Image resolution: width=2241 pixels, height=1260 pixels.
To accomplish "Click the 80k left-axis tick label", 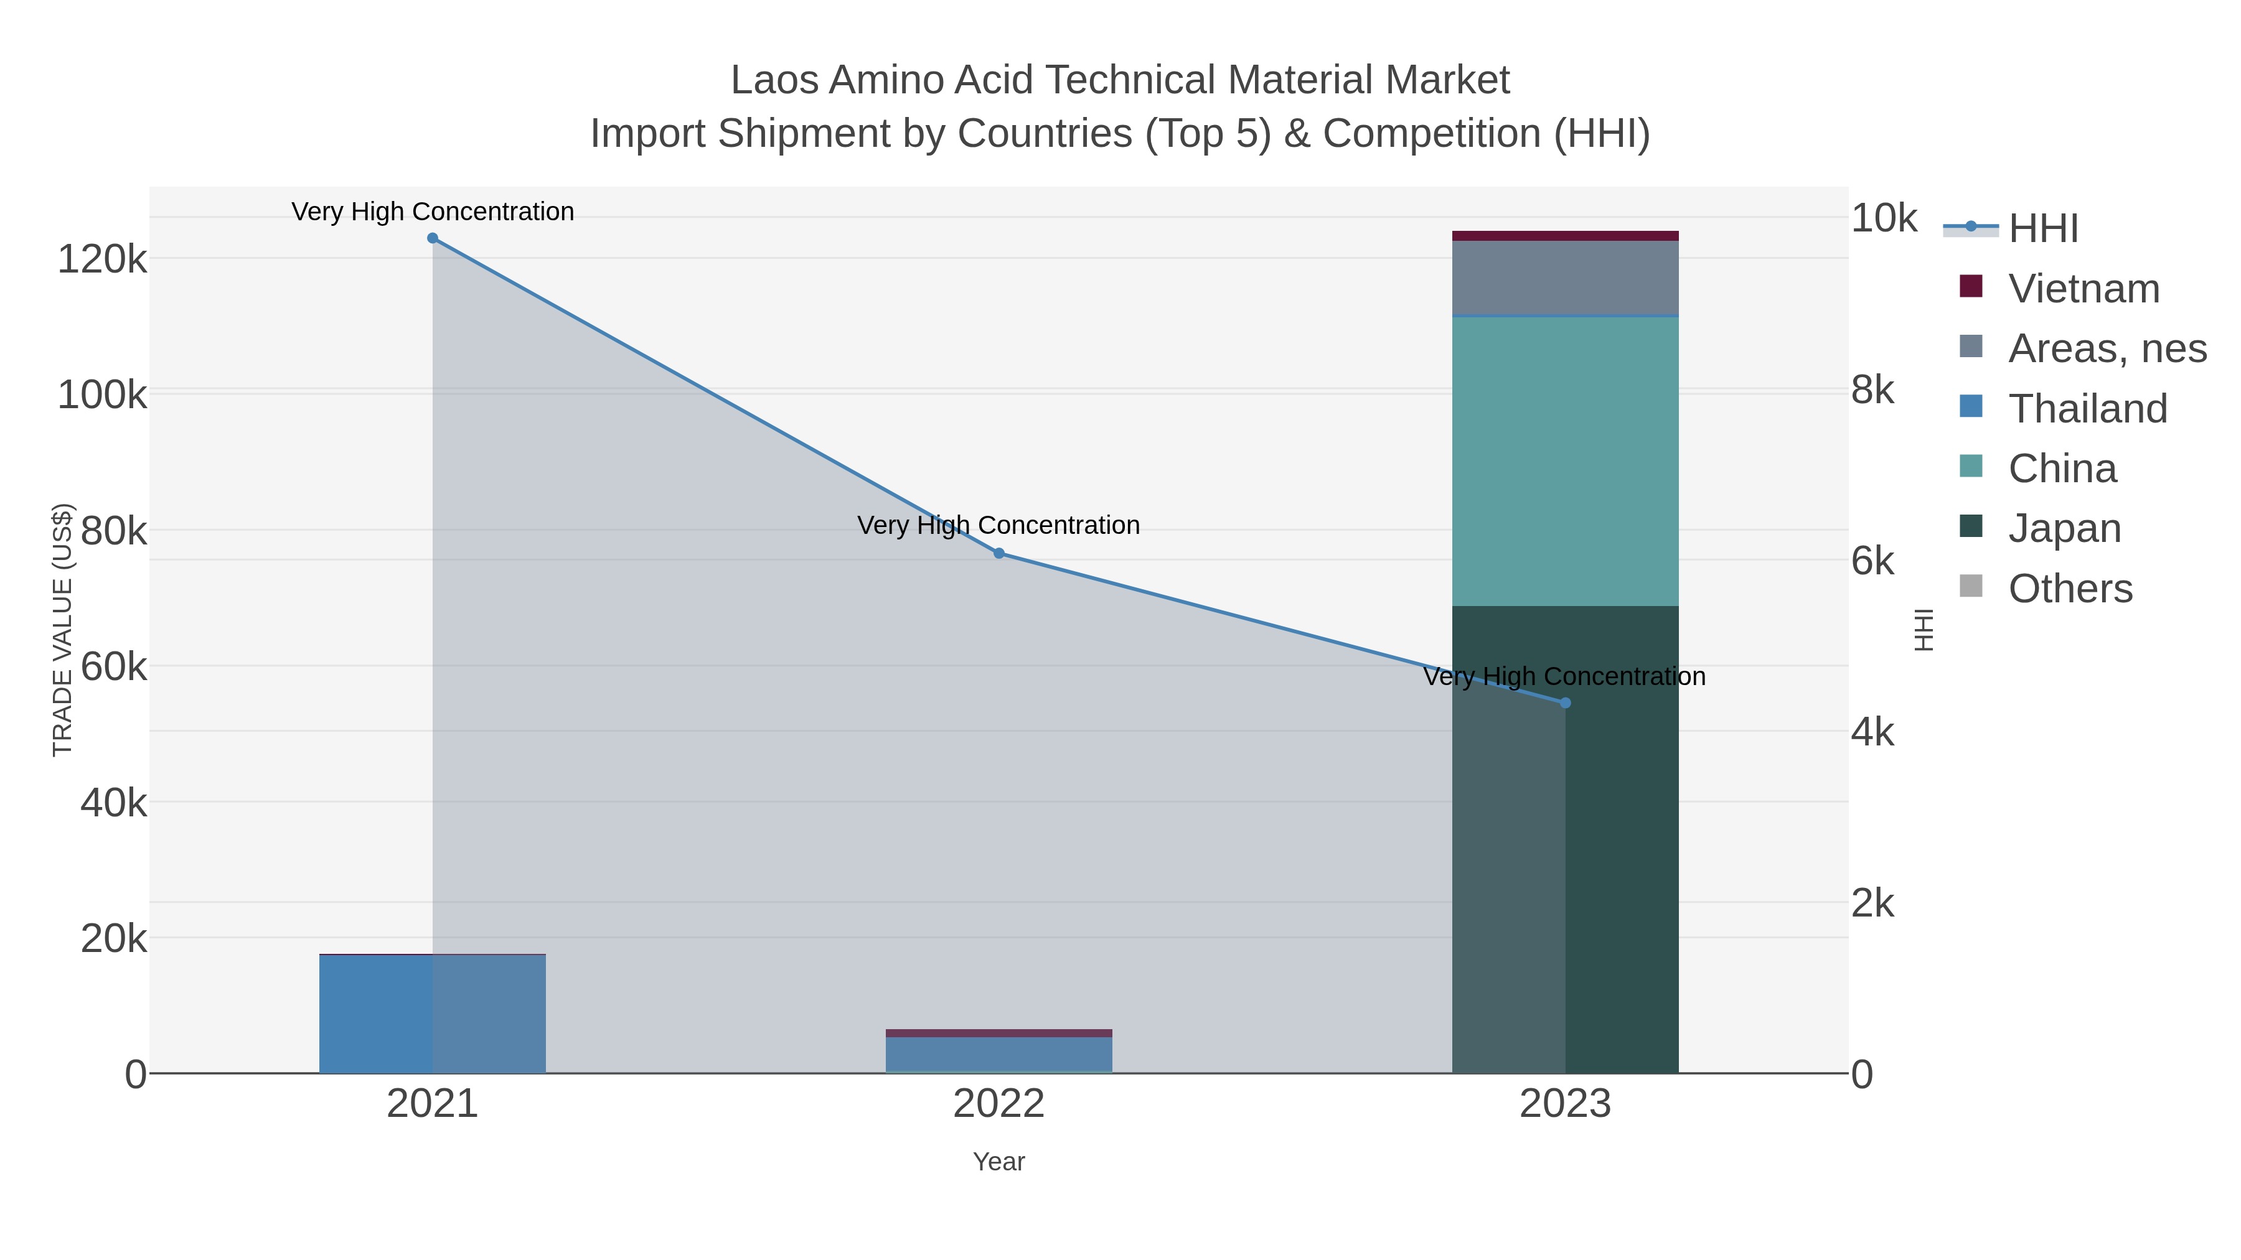I will [x=113, y=530].
